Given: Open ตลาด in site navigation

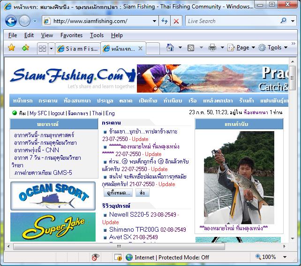Looking at the screenshot, I should (x=126, y=101).
